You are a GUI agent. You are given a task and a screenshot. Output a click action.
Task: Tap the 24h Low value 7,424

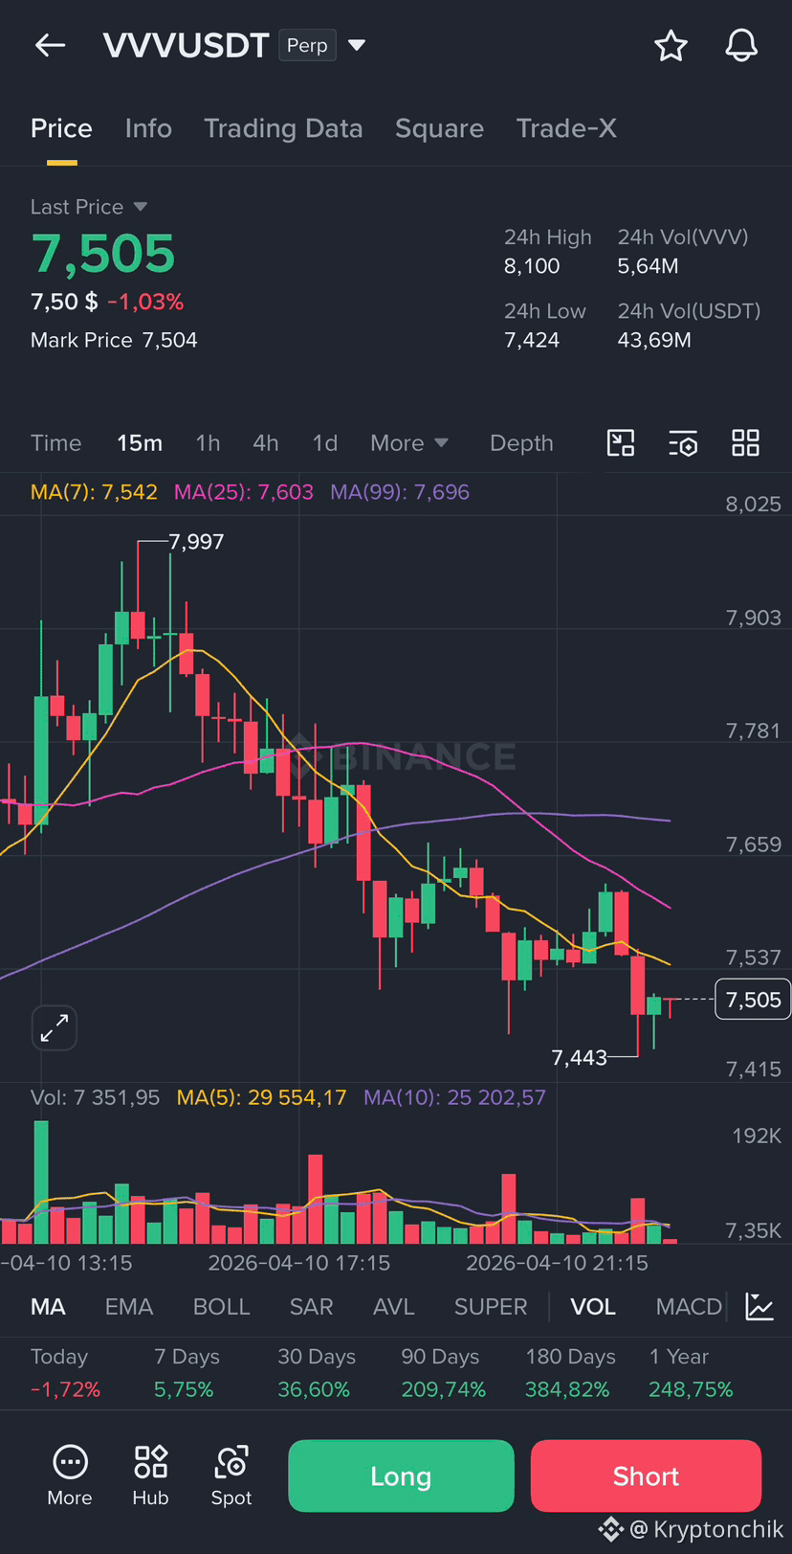532,340
